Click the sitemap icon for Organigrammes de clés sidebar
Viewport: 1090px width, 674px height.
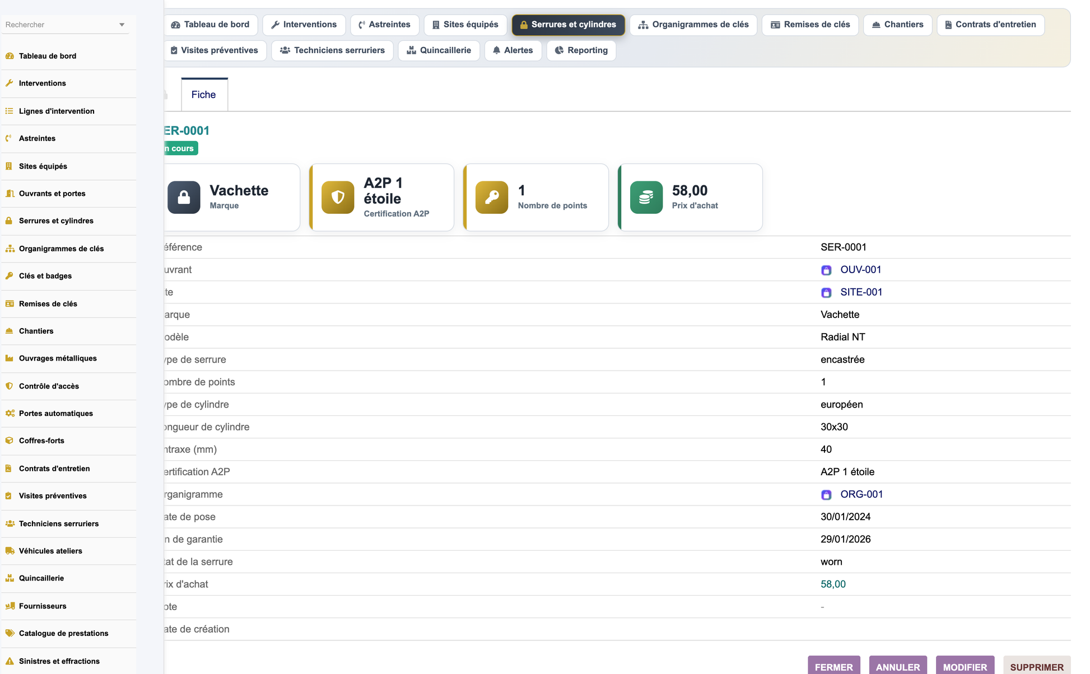10,249
